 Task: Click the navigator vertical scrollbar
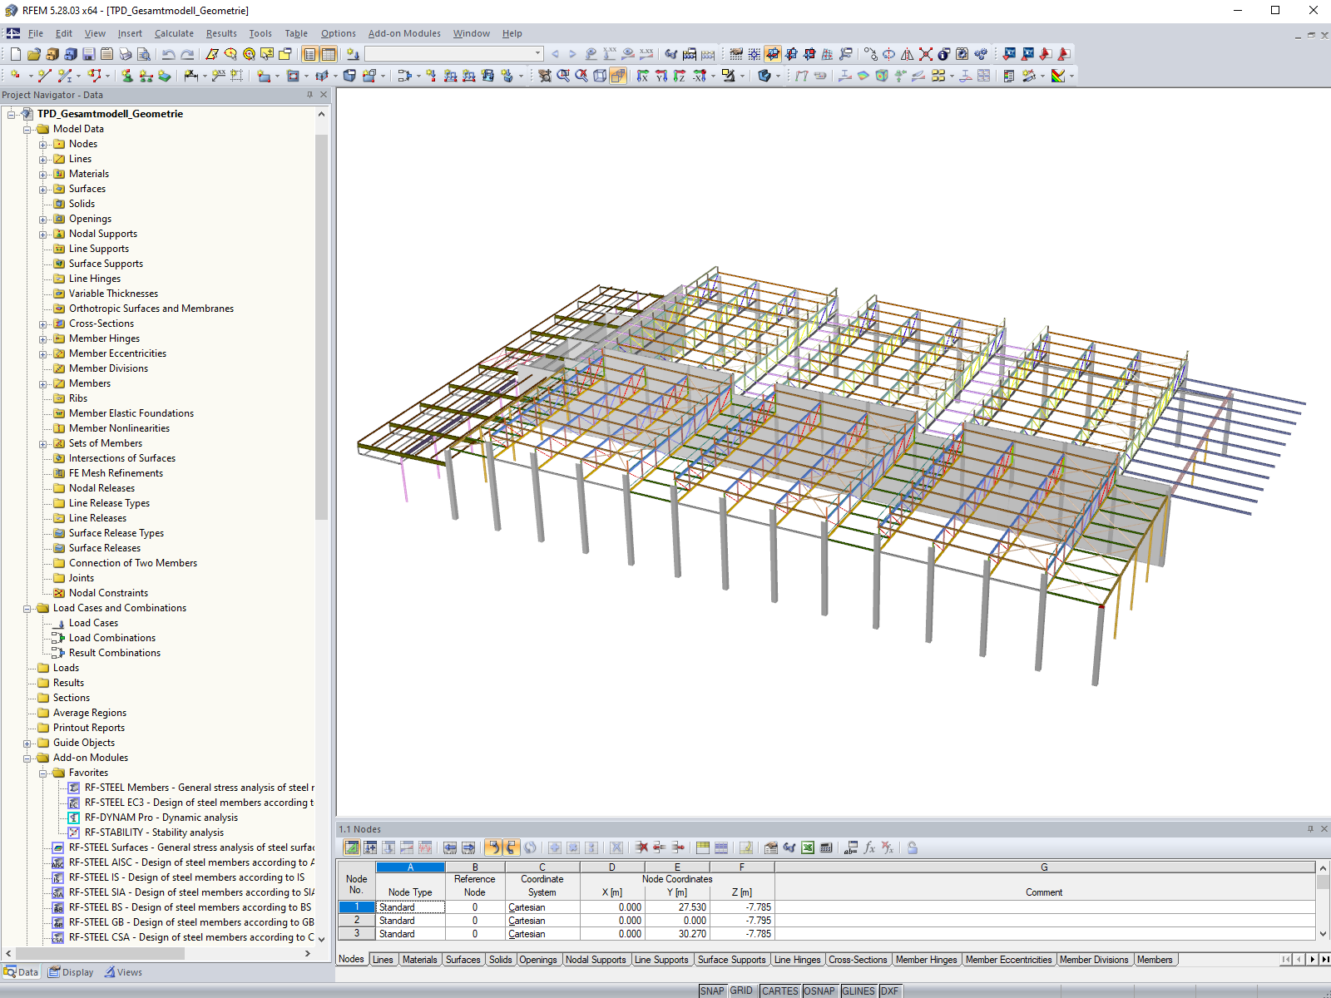point(321,328)
